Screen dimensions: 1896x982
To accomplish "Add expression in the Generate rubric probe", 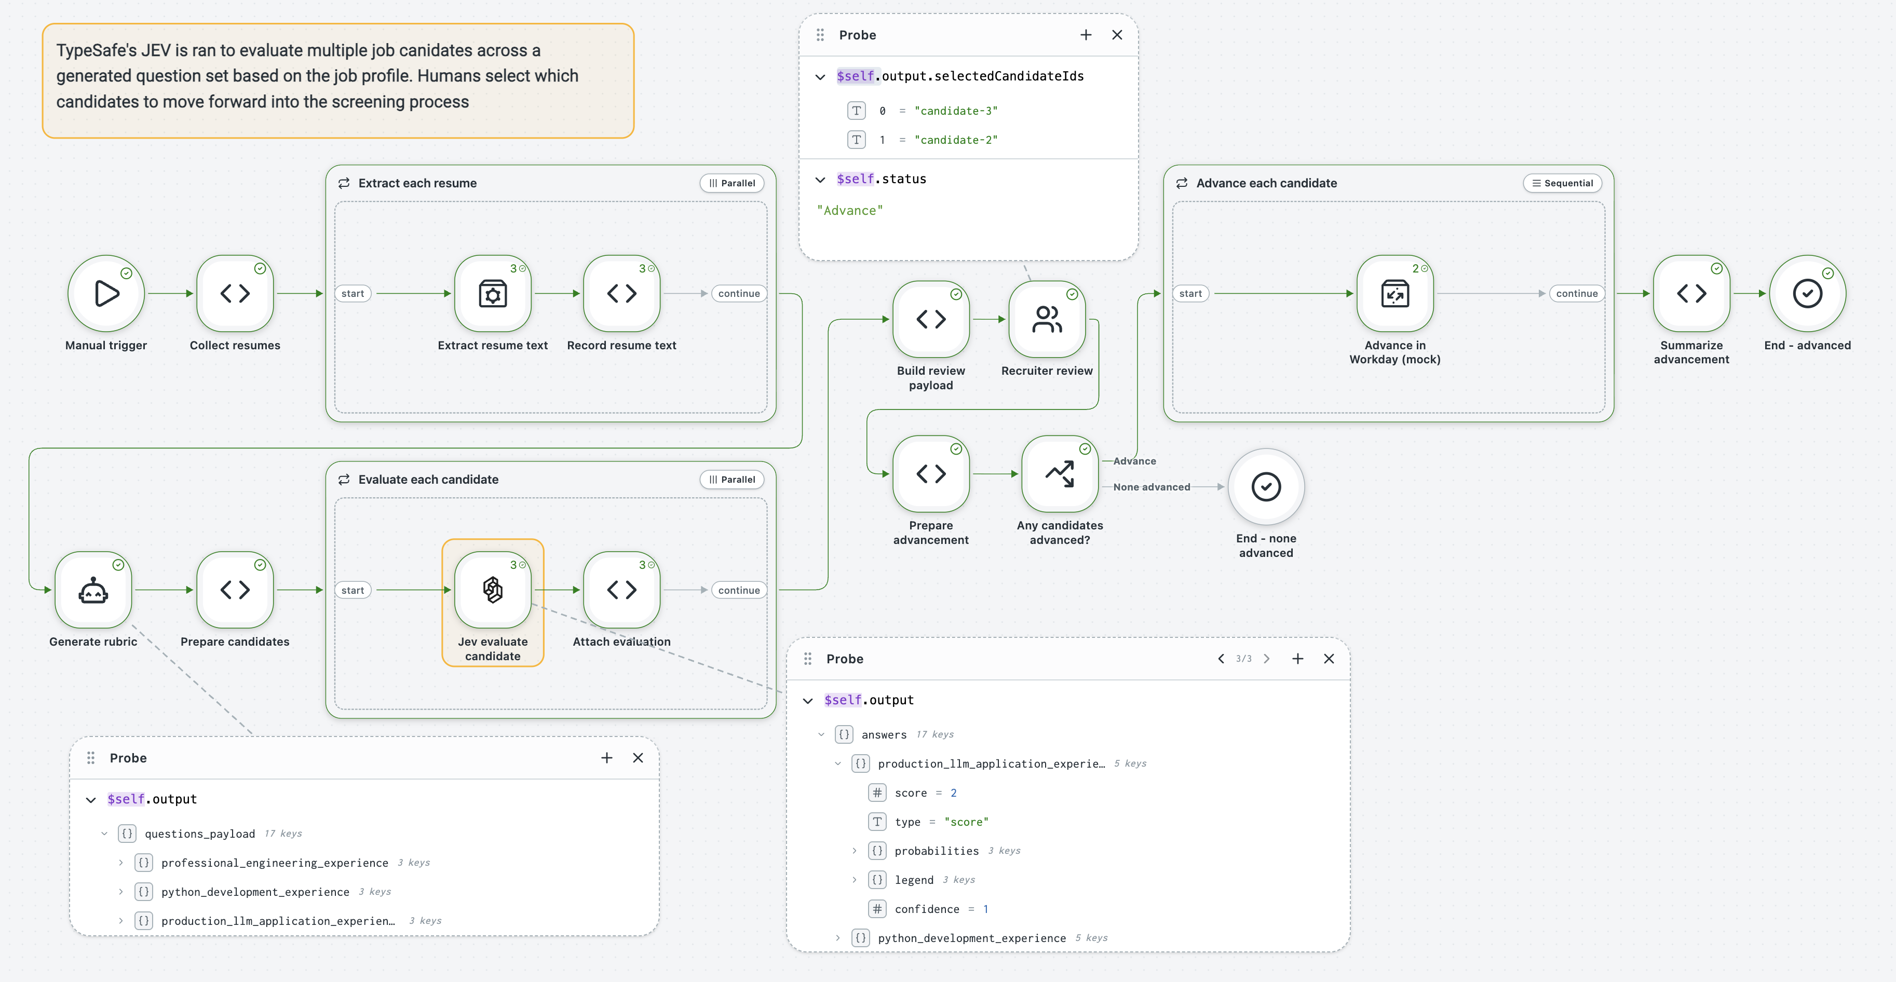I will [606, 758].
